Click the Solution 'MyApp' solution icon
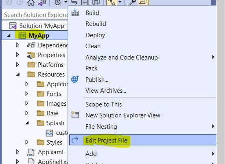This screenshot has height=164, width=225. tap(13, 26)
